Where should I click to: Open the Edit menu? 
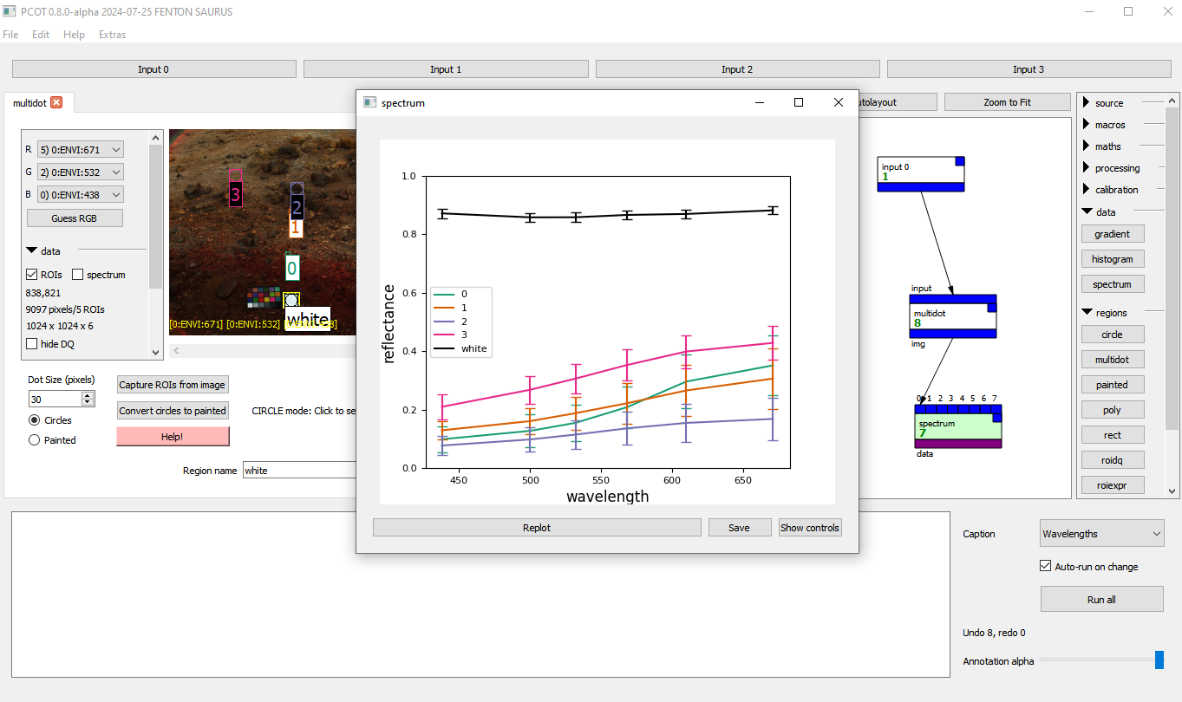click(x=41, y=35)
